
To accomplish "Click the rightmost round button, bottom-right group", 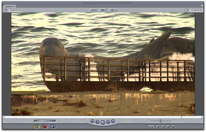I will click(x=173, y=127).
